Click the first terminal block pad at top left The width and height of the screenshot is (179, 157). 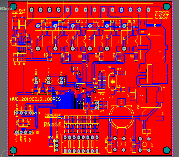tap(32, 10)
